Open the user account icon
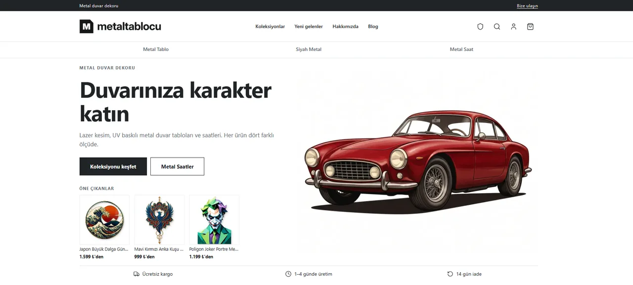Viewport: 633px width, 285px height. click(x=514, y=27)
